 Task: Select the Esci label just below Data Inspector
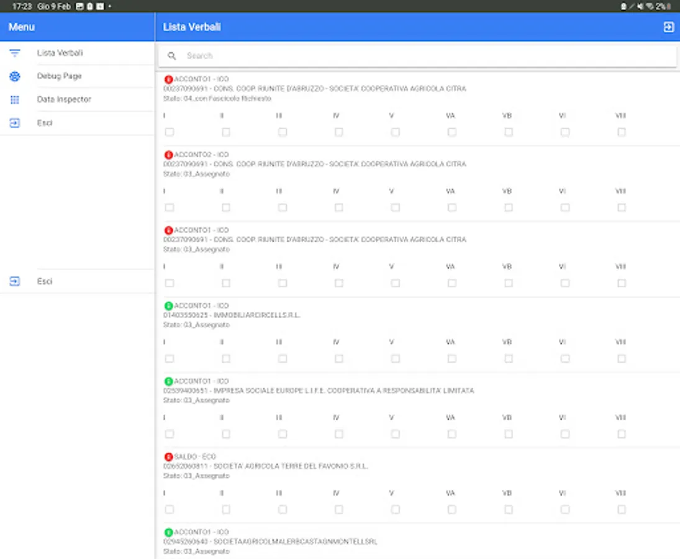point(45,123)
